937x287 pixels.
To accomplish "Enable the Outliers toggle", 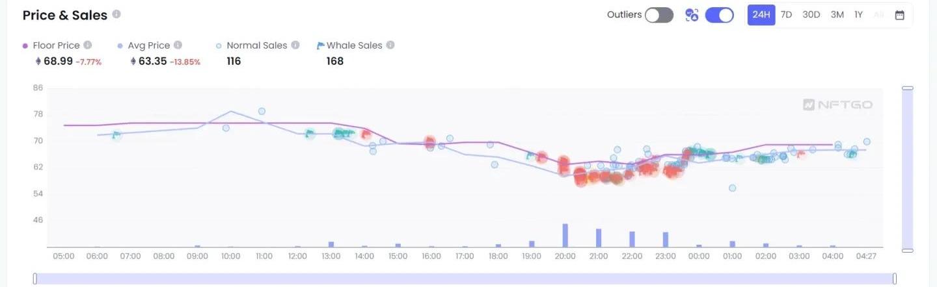I will tap(659, 15).
